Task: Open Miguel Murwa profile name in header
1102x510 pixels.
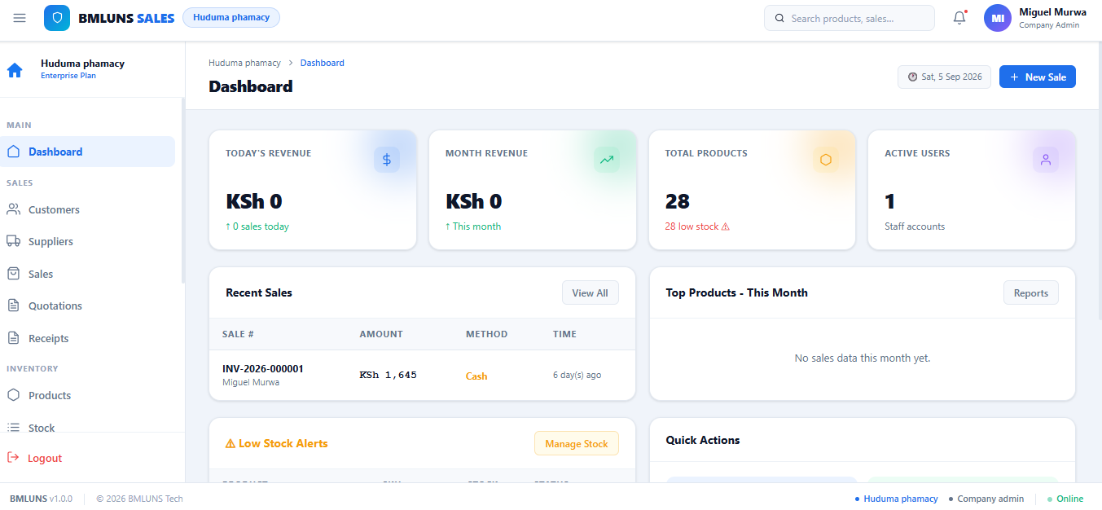Action: [1052, 11]
